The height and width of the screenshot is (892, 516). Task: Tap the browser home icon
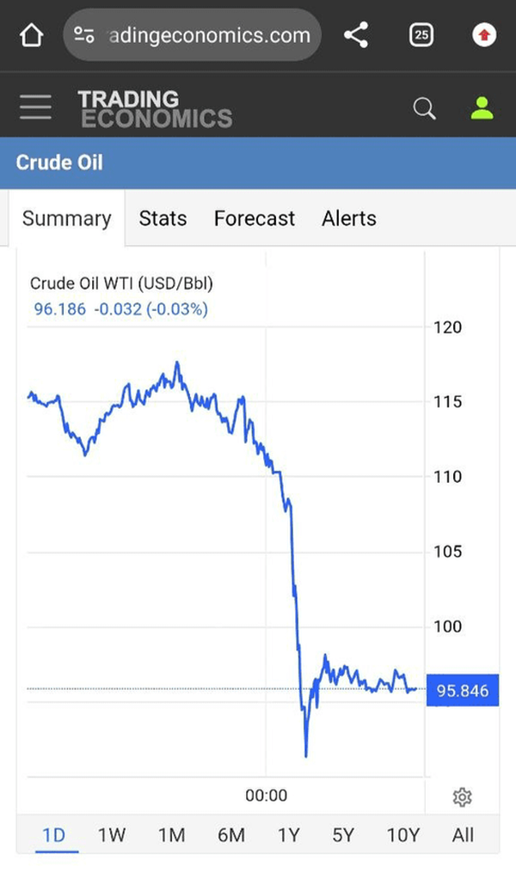click(x=31, y=35)
